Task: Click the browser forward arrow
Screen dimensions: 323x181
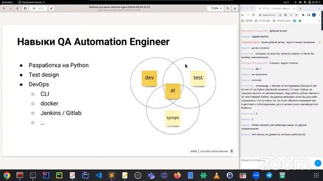Action: coord(248,15)
